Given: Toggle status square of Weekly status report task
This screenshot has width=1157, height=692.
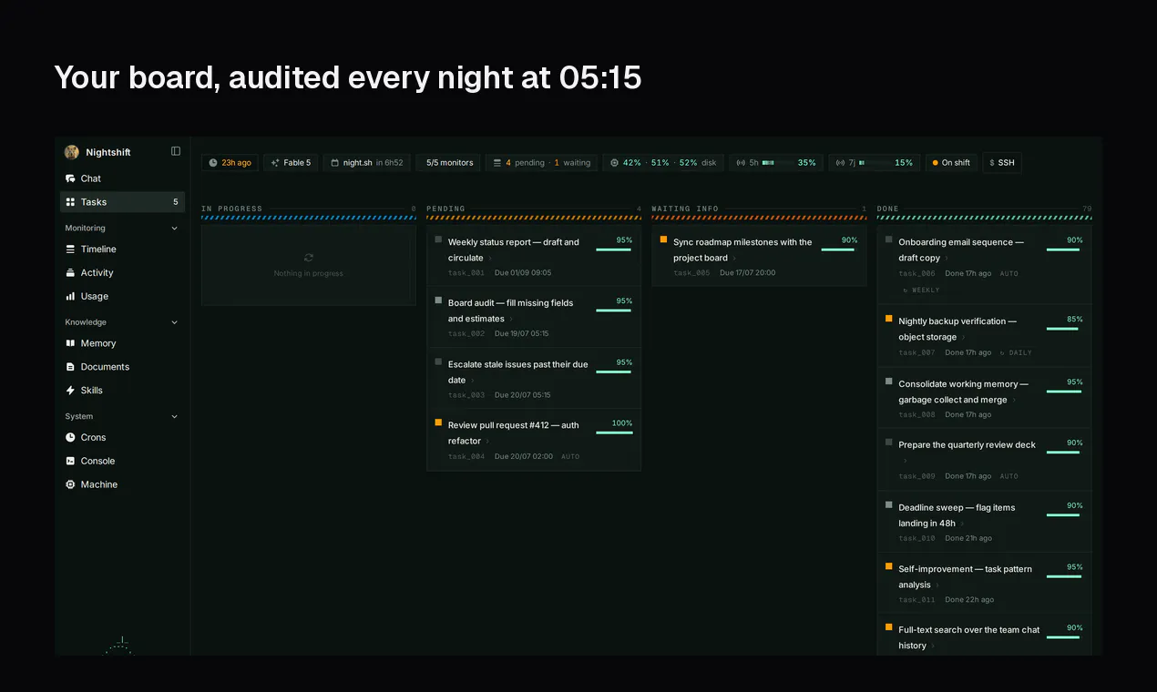Looking at the screenshot, I should (438, 239).
